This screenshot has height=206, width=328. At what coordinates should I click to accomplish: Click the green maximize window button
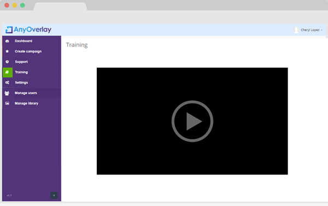[22, 5]
